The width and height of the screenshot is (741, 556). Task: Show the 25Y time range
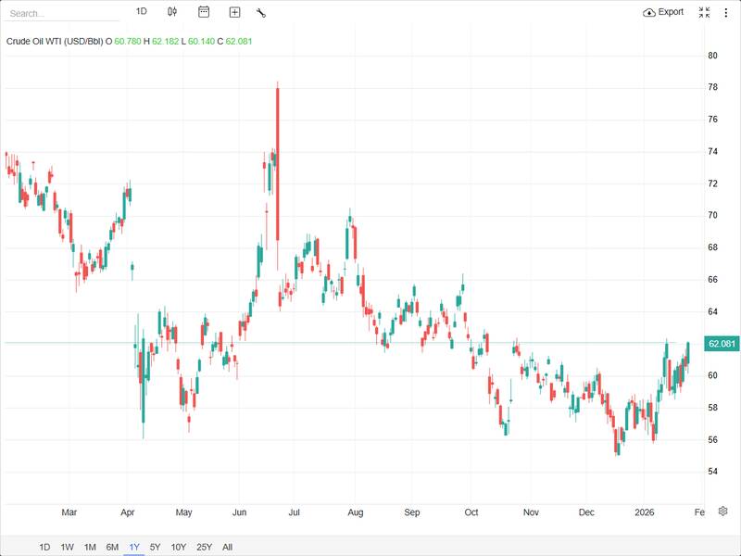205,547
